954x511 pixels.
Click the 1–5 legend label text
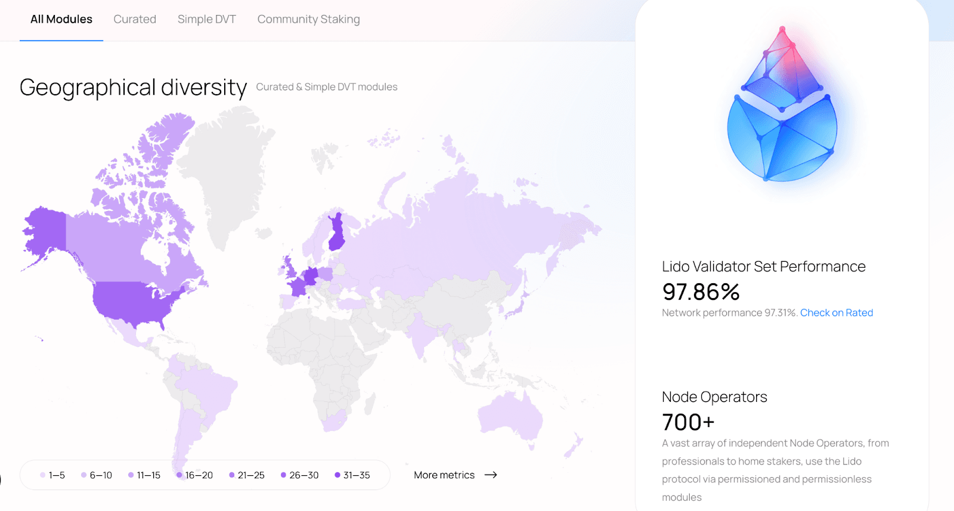point(57,475)
